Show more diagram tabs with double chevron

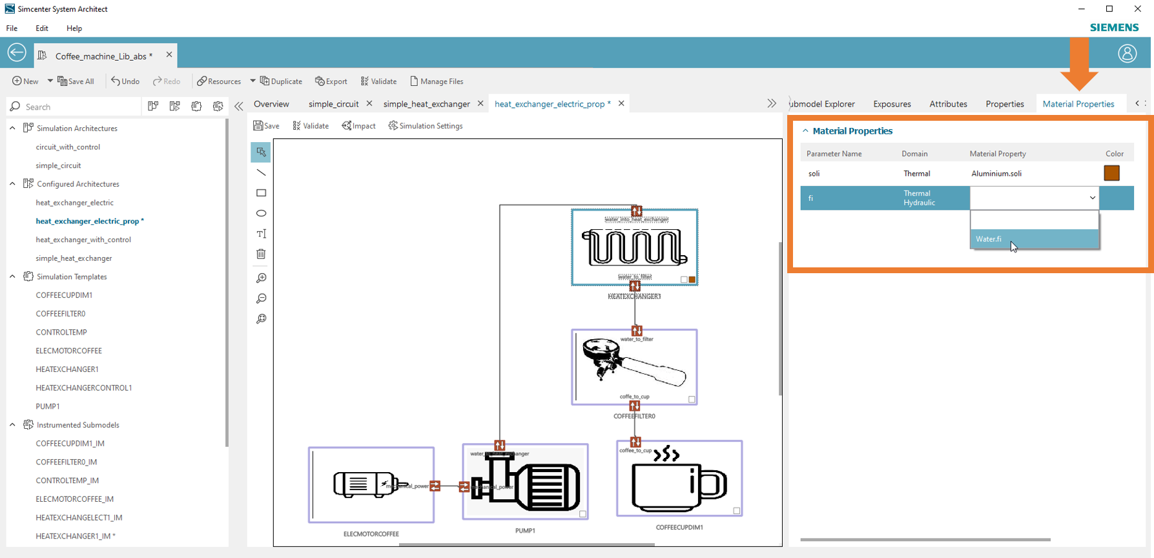[772, 103]
